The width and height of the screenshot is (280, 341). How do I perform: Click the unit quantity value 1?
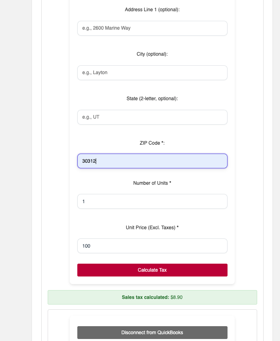coord(83,201)
